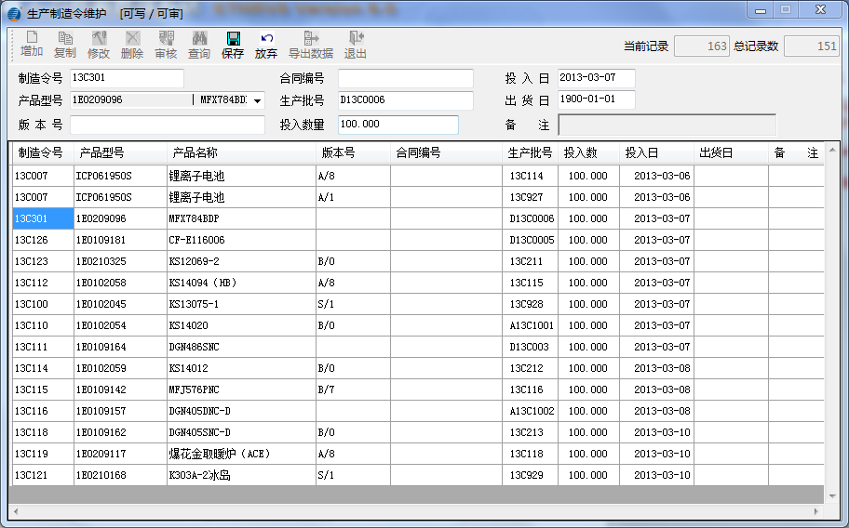The width and height of the screenshot is (849, 528).
Task: Click the 产品名称 column header
Action: (x=195, y=152)
